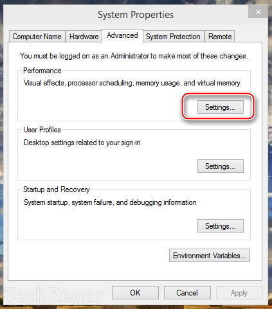Click the Administrator notice text
The image size is (272, 309).
pyautogui.click(x=134, y=56)
